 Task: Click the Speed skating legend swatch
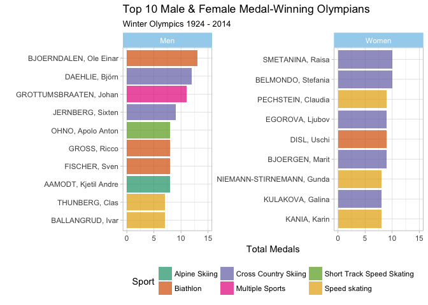click(x=315, y=288)
